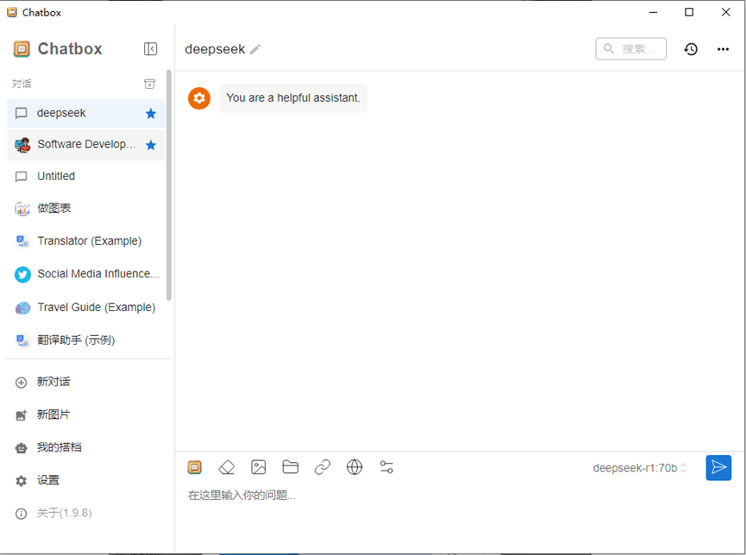
Task: Clear conversation context with the eraser icon
Action: (226, 466)
